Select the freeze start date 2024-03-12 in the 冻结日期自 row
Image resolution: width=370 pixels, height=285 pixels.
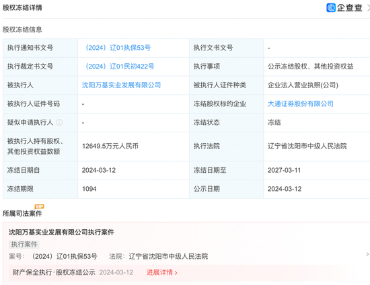(x=99, y=170)
